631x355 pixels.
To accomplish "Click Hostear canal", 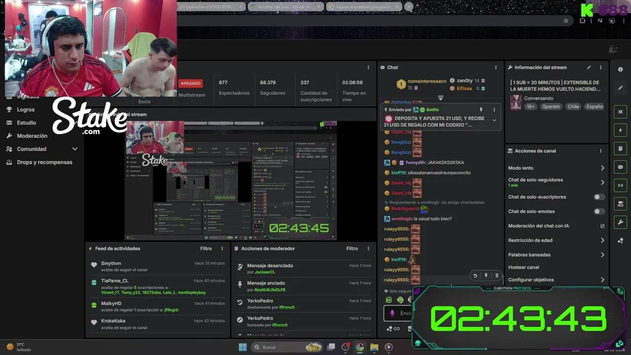I will coord(524,267).
